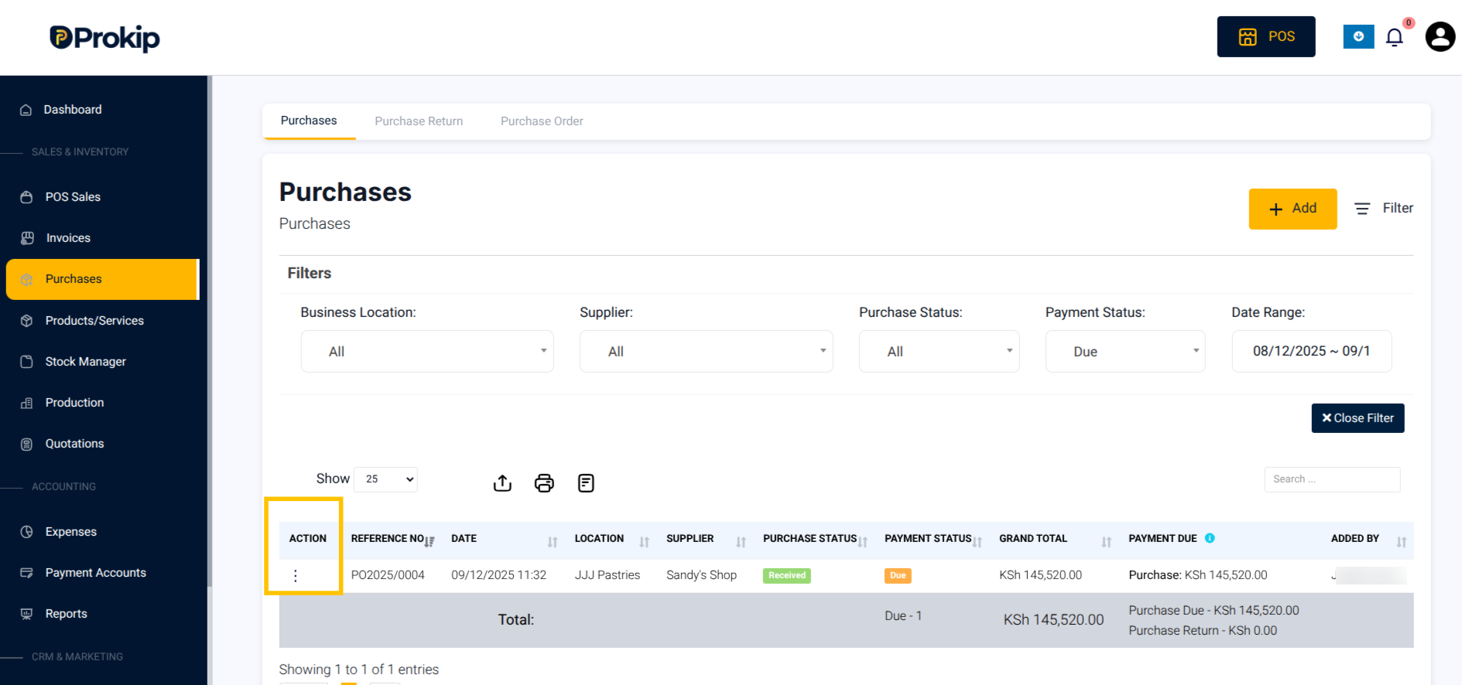The width and height of the screenshot is (1462, 685).
Task: Click location JJJ Pastries cell
Action: coord(608,575)
